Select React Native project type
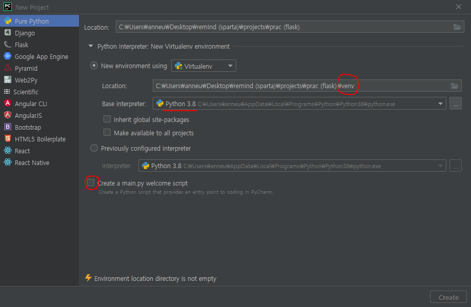The width and height of the screenshot is (471, 307). pos(39,162)
